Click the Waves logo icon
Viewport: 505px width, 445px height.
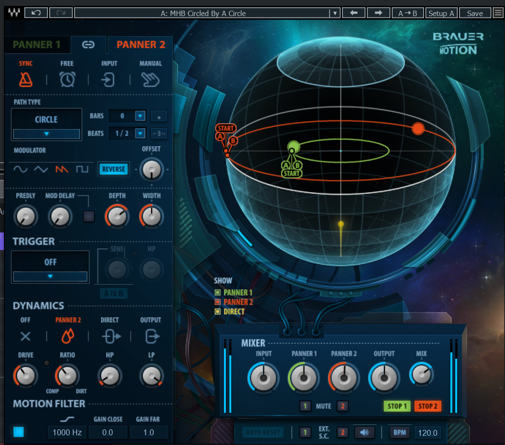pos(14,13)
